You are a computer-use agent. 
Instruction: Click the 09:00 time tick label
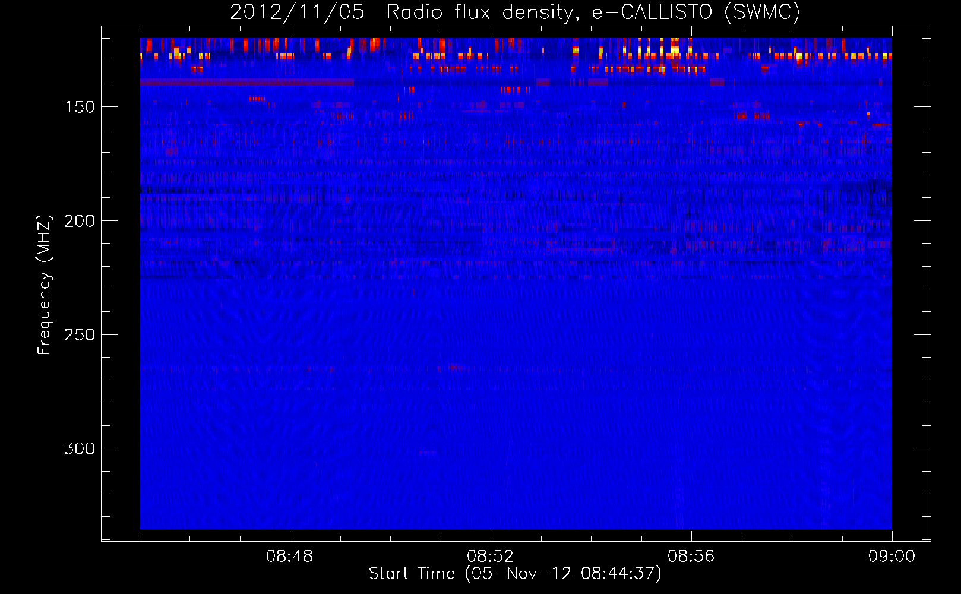[892, 557]
